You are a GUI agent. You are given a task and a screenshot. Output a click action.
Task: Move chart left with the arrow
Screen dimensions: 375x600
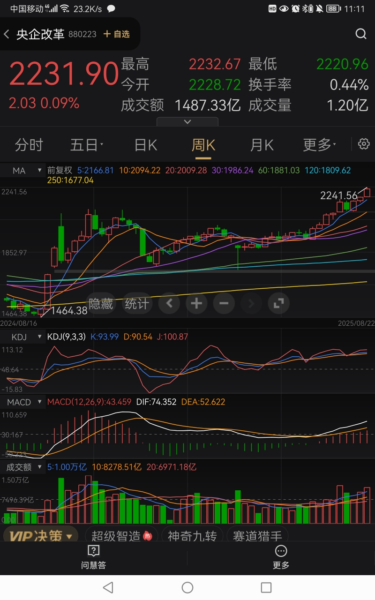point(170,304)
